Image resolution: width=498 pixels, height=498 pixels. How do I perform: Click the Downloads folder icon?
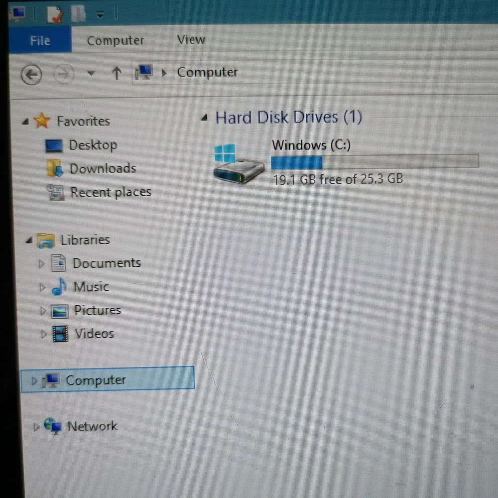coord(55,168)
